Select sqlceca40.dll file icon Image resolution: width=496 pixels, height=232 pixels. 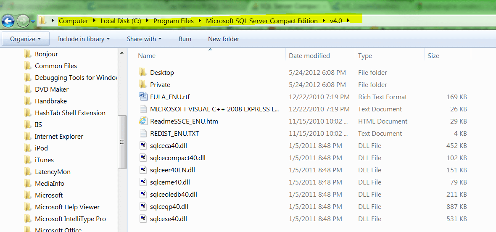tap(143, 145)
